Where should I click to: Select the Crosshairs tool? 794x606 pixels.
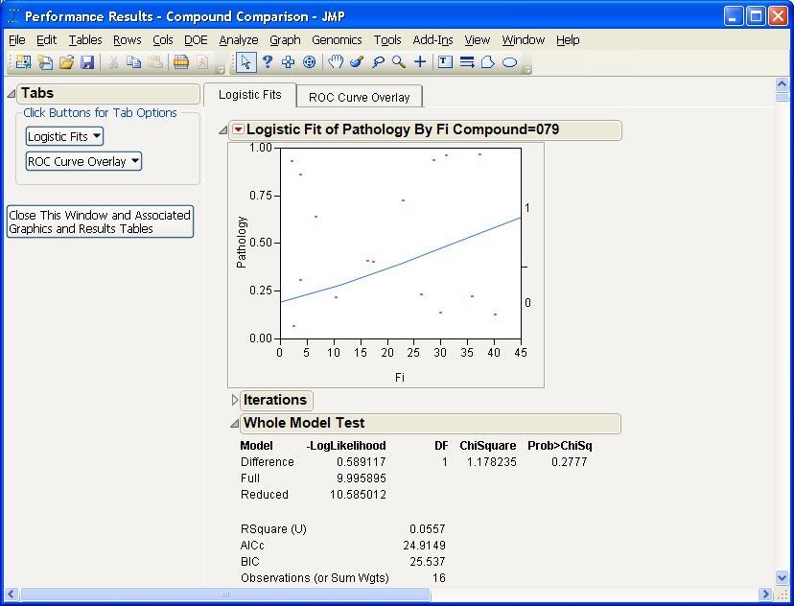[x=420, y=62]
